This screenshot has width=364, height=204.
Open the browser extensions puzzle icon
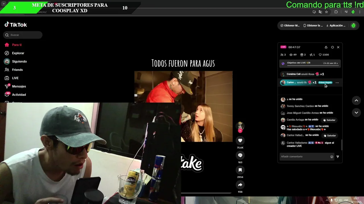click(x=336, y=12)
